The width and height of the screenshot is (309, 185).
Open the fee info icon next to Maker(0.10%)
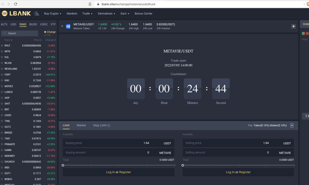pos(292,125)
